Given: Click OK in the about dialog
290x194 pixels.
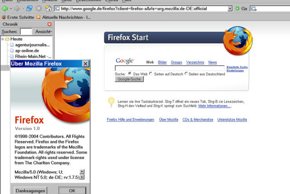Looking at the screenshot, I should point(72,190).
